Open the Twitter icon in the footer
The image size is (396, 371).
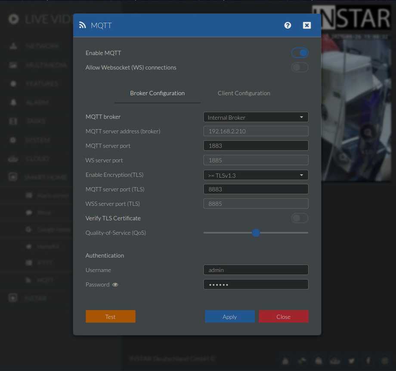click(x=352, y=361)
